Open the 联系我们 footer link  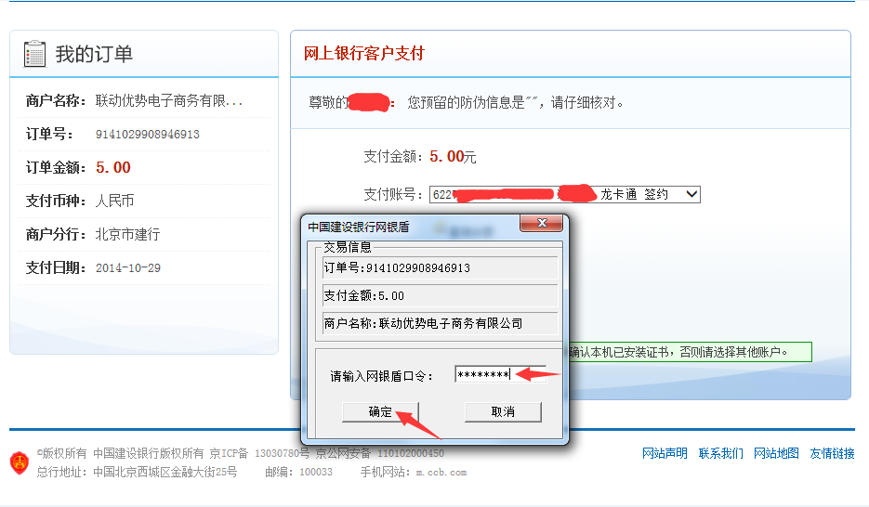(720, 453)
